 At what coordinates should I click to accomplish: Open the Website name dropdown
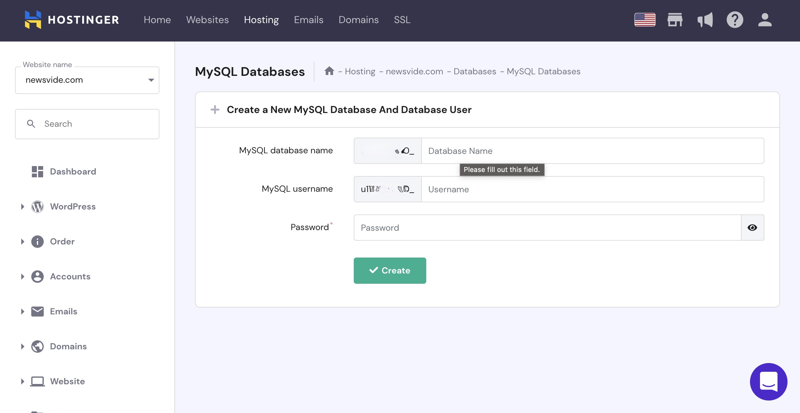point(87,80)
